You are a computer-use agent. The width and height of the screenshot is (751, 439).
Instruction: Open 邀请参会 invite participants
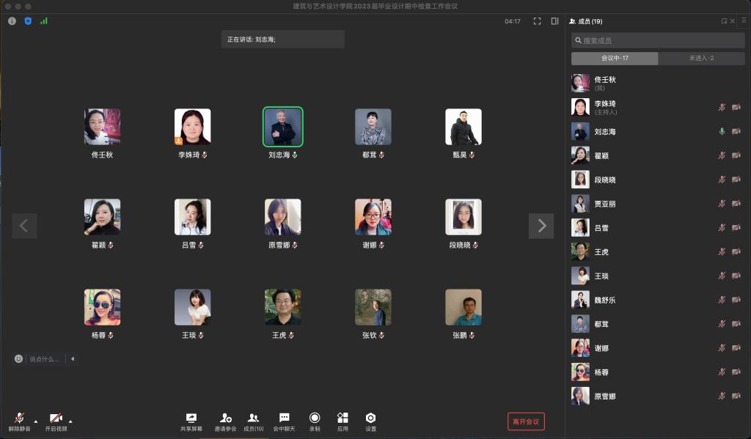pyautogui.click(x=225, y=418)
